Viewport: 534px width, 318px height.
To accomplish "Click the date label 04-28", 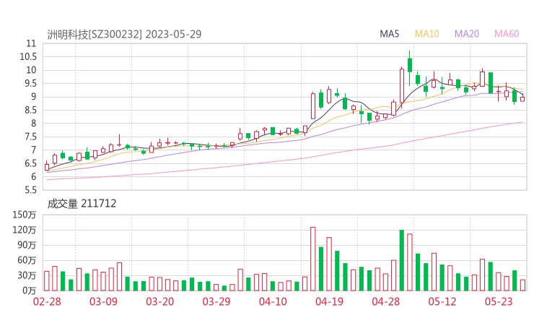I will click(386, 301).
